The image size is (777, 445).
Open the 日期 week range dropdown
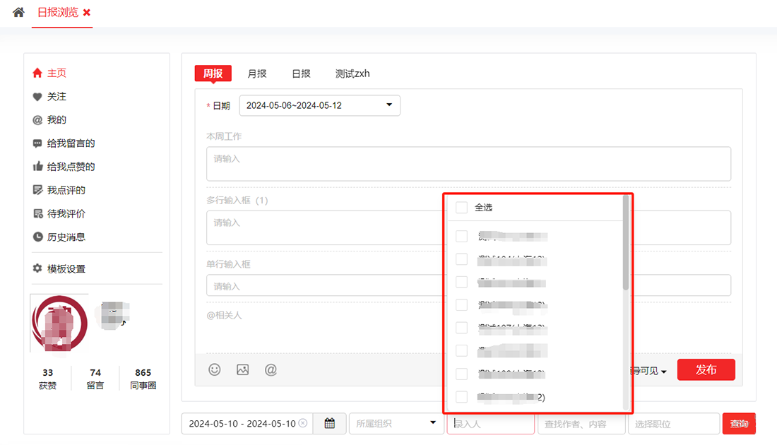319,105
